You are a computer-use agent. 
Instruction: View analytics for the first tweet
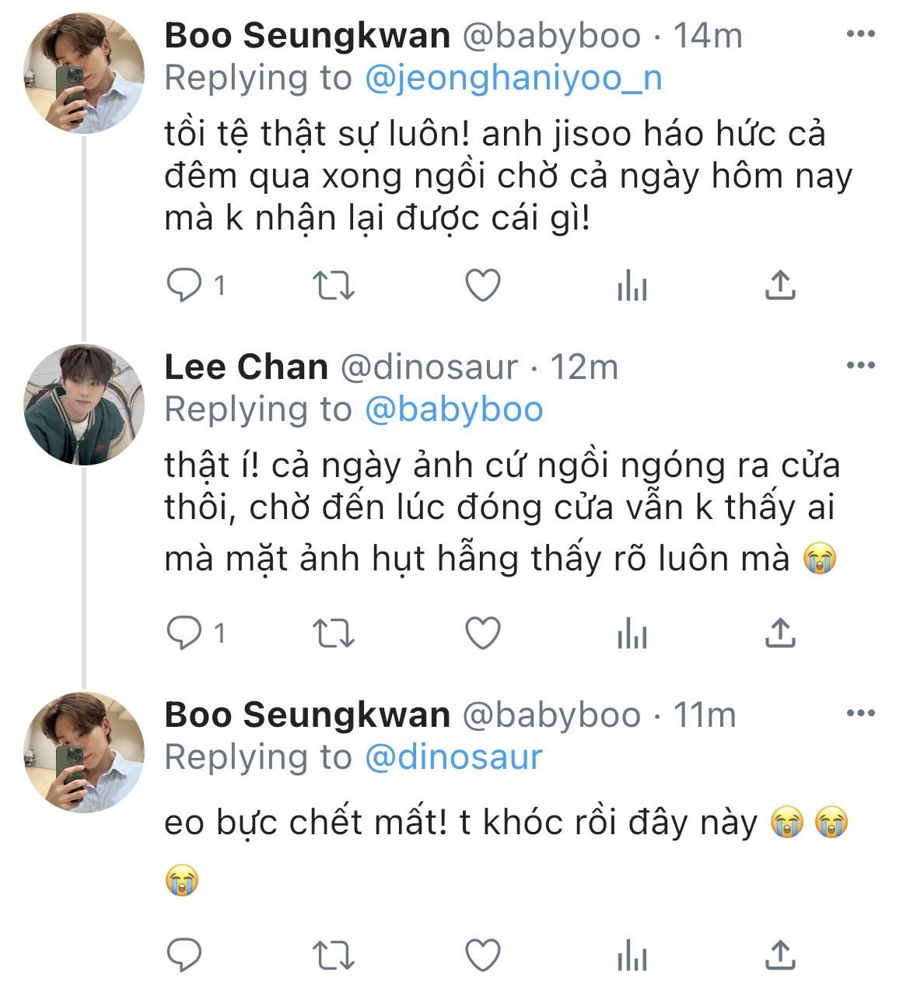pyautogui.click(x=632, y=286)
